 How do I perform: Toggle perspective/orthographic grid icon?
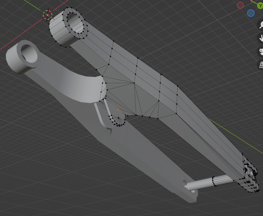(x=260, y=65)
